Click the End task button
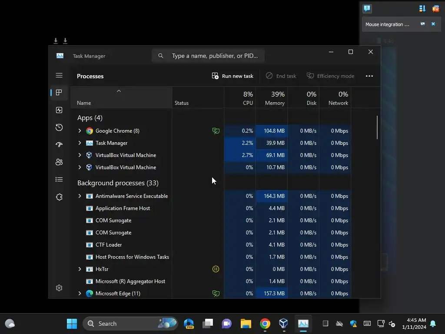This screenshot has width=445, height=334. click(x=281, y=76)
